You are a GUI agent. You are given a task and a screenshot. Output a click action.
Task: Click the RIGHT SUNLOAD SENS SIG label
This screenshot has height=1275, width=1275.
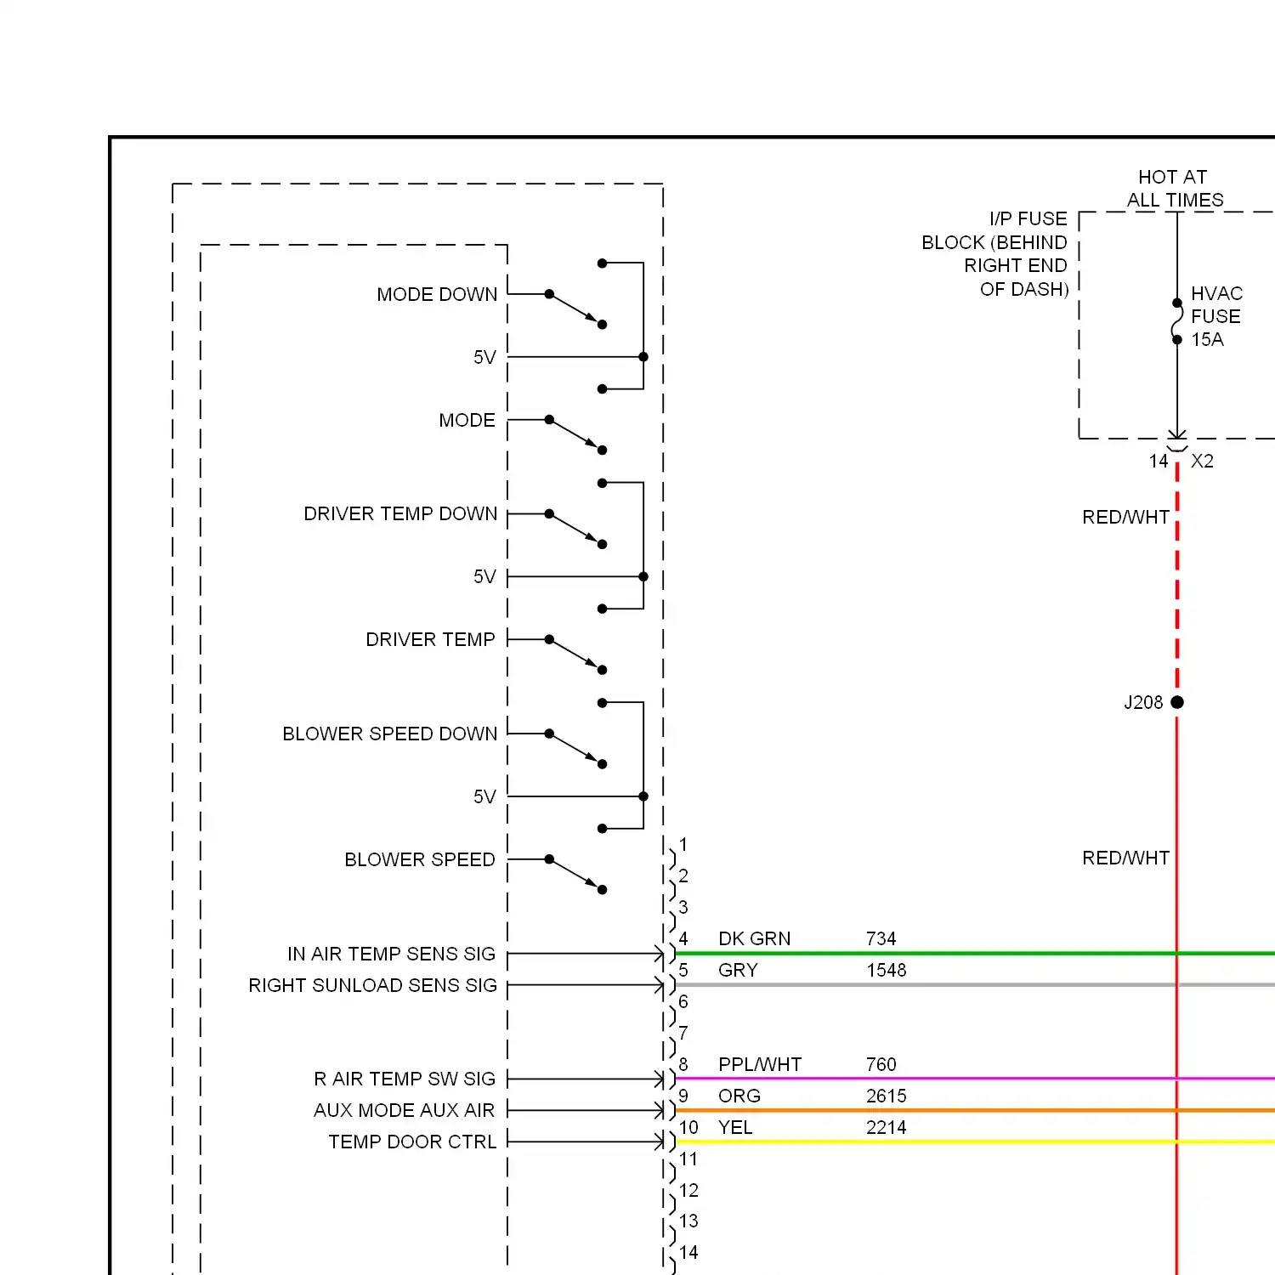(x=372, y=985)
